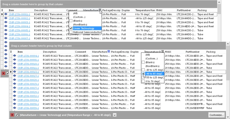Open Manufacturer filter dropdown in back grid

[x=100, y=10]
